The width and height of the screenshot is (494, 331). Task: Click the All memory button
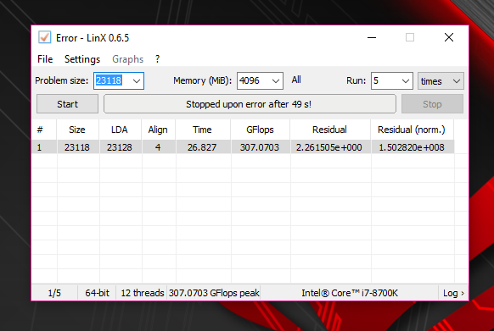tap(296, 80)
